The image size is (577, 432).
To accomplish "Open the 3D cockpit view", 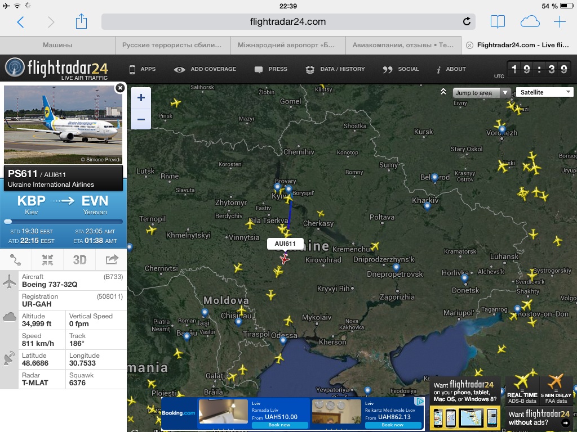I will pyautogui.click(x=79, y=259).
